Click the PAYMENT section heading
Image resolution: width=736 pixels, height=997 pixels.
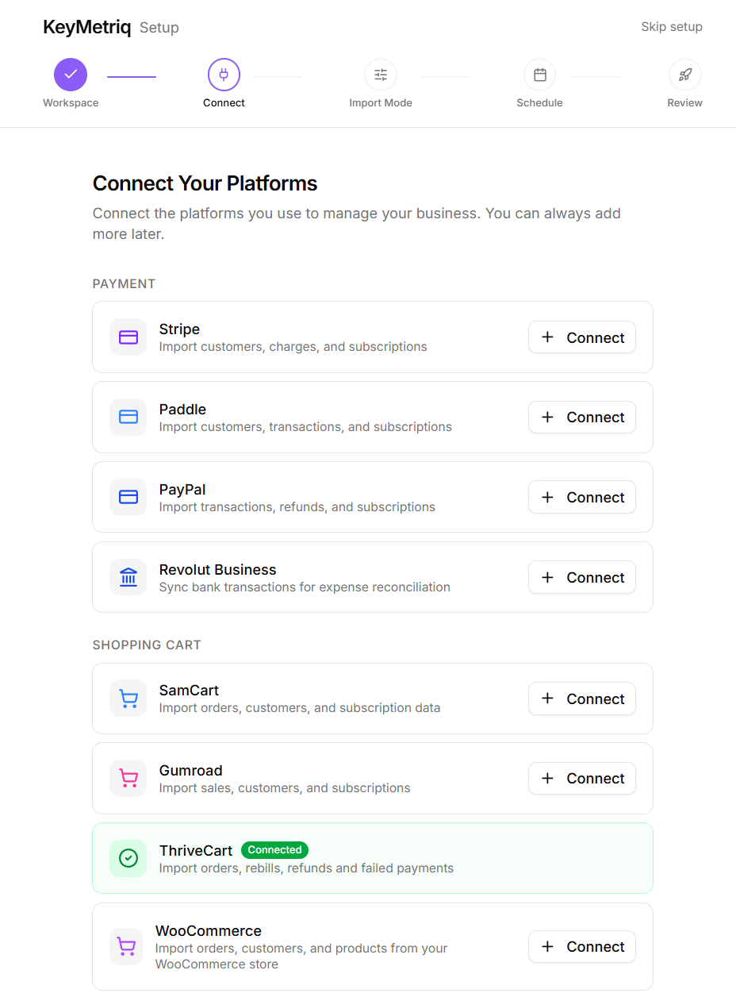coord(124,284)
